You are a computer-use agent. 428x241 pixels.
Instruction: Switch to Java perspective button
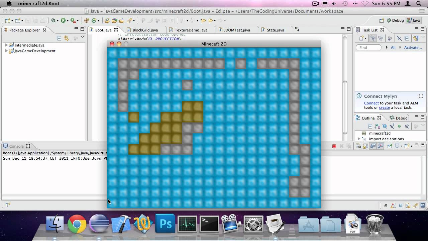tap(413, 20)
